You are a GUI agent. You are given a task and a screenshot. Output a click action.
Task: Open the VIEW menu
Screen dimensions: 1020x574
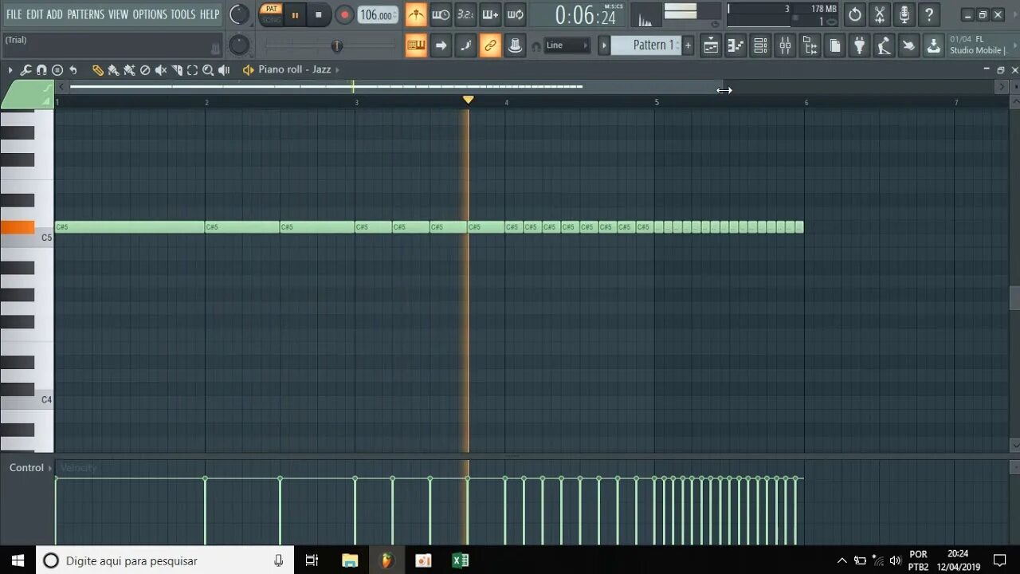point(118,14)
